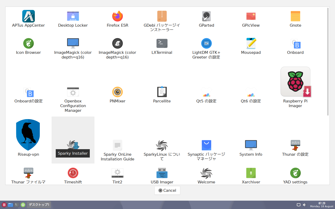Click the taskbar clock showing 07:29
The height and width of the screenshot is (209, 335).
point(322,205)
